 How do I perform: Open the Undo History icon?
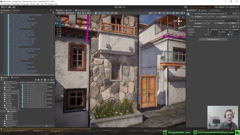185,7
